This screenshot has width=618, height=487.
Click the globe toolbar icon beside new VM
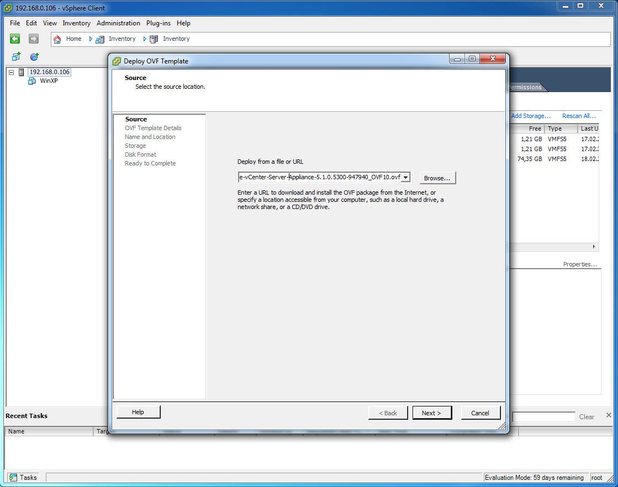pos(34,57)
